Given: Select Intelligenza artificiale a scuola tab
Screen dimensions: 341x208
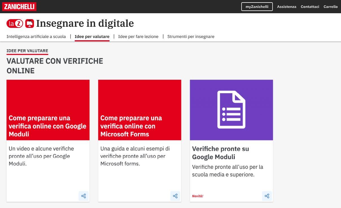Looking at the screenshot, I should (x=36, y=37).
